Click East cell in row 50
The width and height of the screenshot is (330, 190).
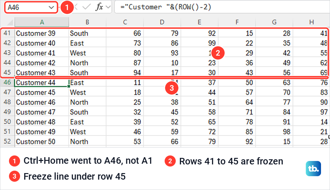[87, 122]
